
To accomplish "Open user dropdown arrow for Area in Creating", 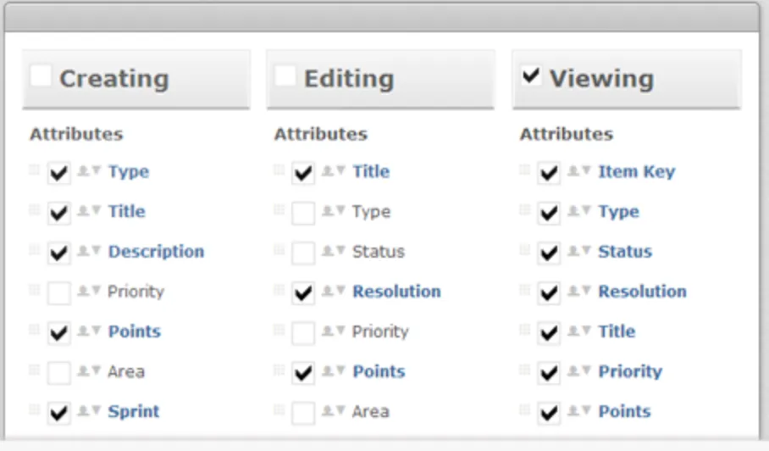I will click(x=96, y=371).
